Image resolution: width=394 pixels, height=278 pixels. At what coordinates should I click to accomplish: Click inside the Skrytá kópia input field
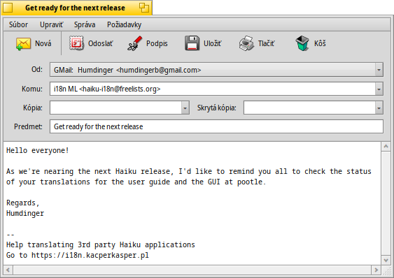click(x=309, y=108)
